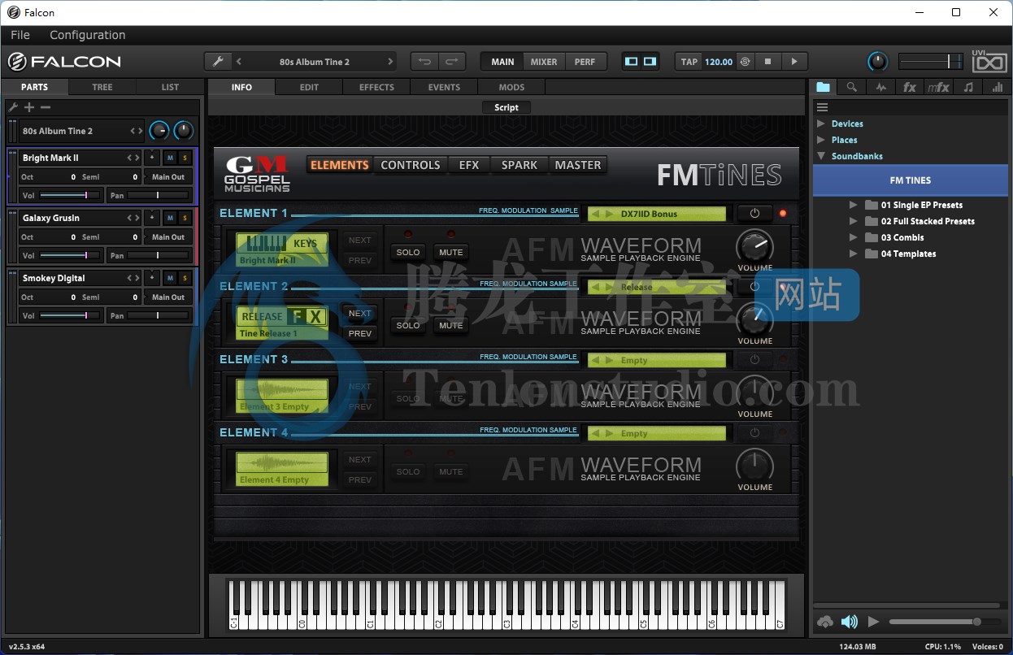Image resolution: width=1013 pixels, height=655 pixels.
Task: Click the cloud icon in browser footer
Action: [x=825, y=622]
